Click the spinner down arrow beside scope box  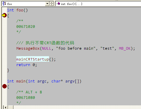point(52,5)
